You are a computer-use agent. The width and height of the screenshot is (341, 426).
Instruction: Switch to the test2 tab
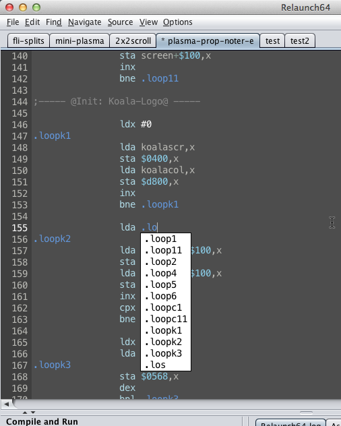[x=300, y=40]
